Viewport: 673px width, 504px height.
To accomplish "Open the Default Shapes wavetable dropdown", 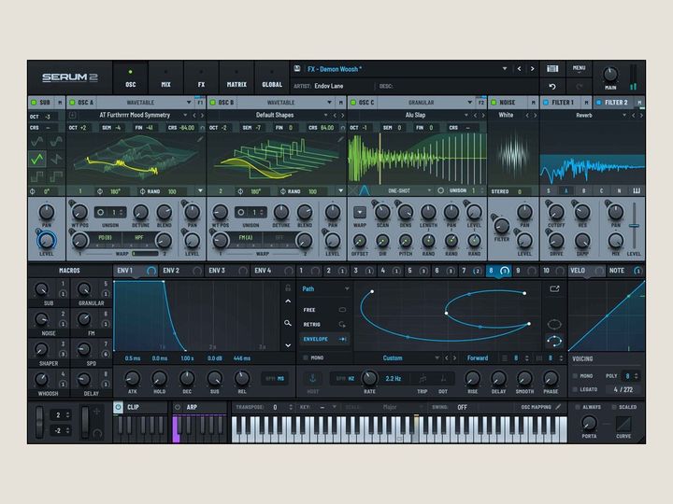I will (x=326, y=116).
